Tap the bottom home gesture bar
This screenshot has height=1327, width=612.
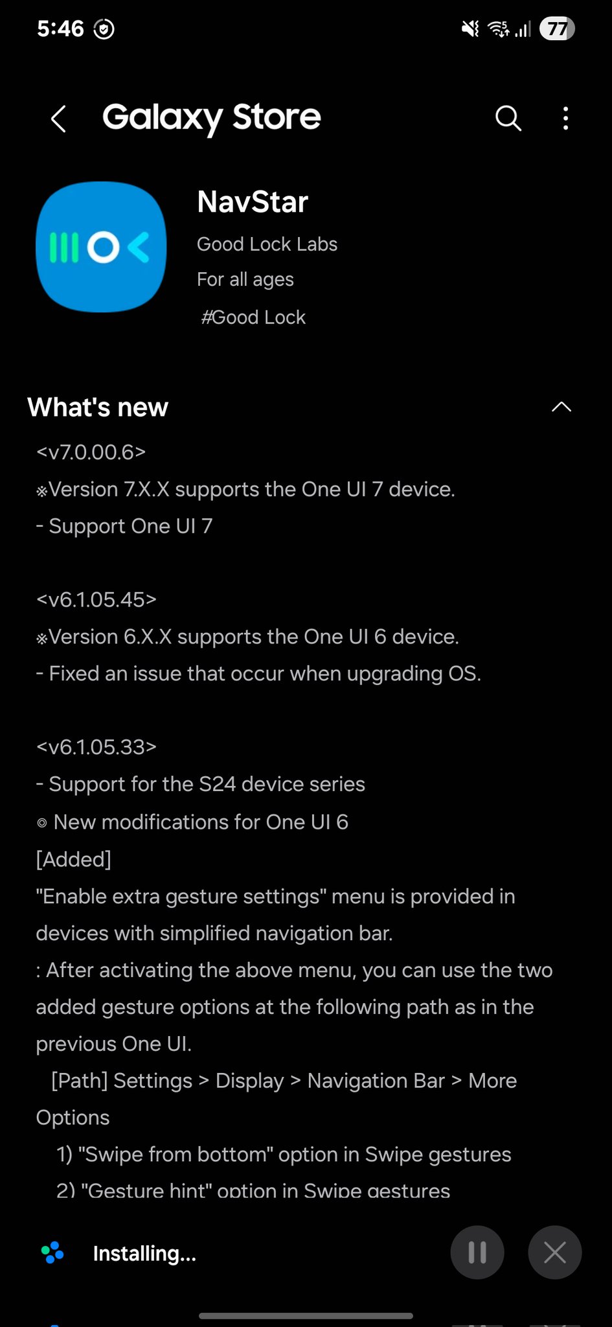tap(306, 1316)
